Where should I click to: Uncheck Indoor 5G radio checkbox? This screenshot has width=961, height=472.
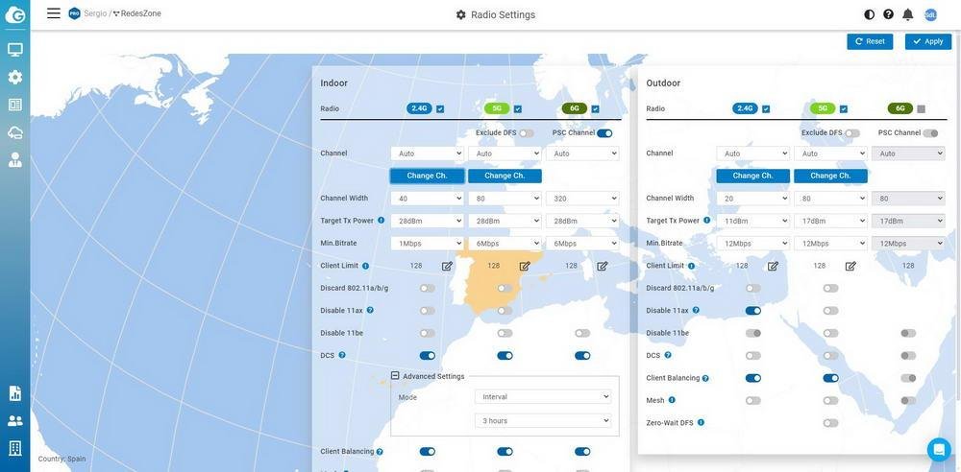tap(518, 109)
